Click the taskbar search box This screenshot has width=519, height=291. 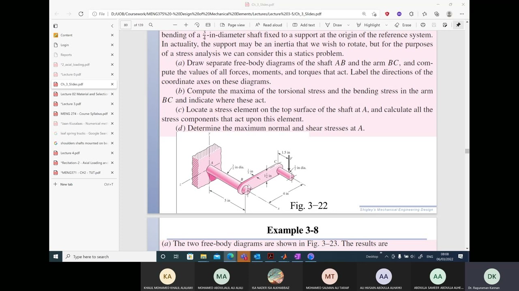point(109,257)
